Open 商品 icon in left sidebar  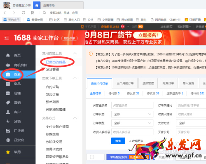point(8,84)
